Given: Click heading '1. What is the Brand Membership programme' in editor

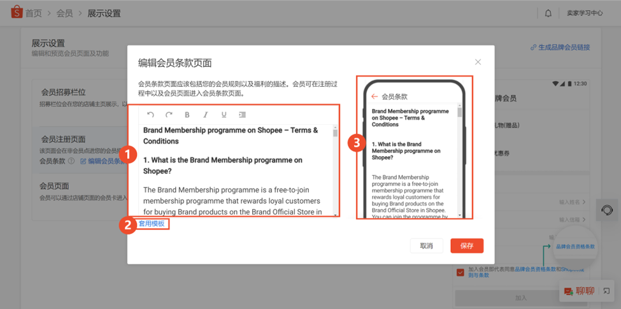Looking at the screenshot, I should pos(222,166).
